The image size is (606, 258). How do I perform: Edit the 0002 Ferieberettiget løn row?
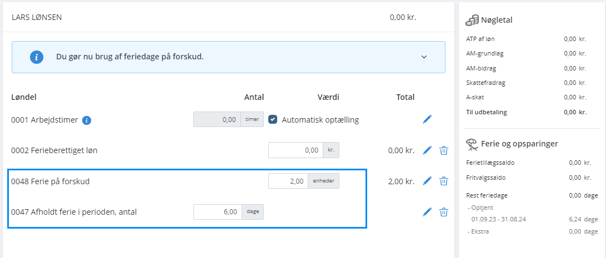point(427,150)
